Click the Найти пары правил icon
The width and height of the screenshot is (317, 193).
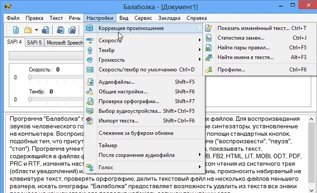209,48
